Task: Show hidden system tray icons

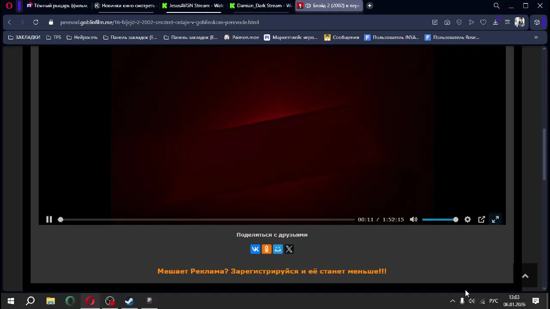Action: point(452,301)
